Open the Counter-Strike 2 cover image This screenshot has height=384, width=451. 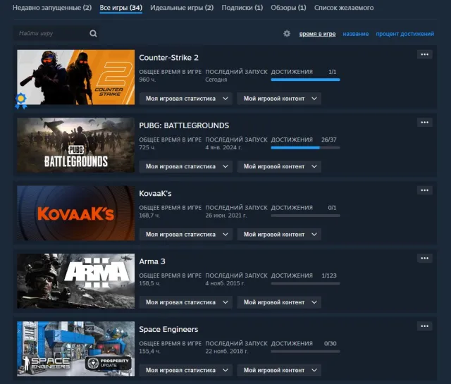click(x=75, y=77)
